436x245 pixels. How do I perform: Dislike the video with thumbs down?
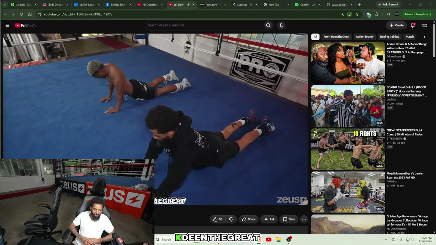231,219
